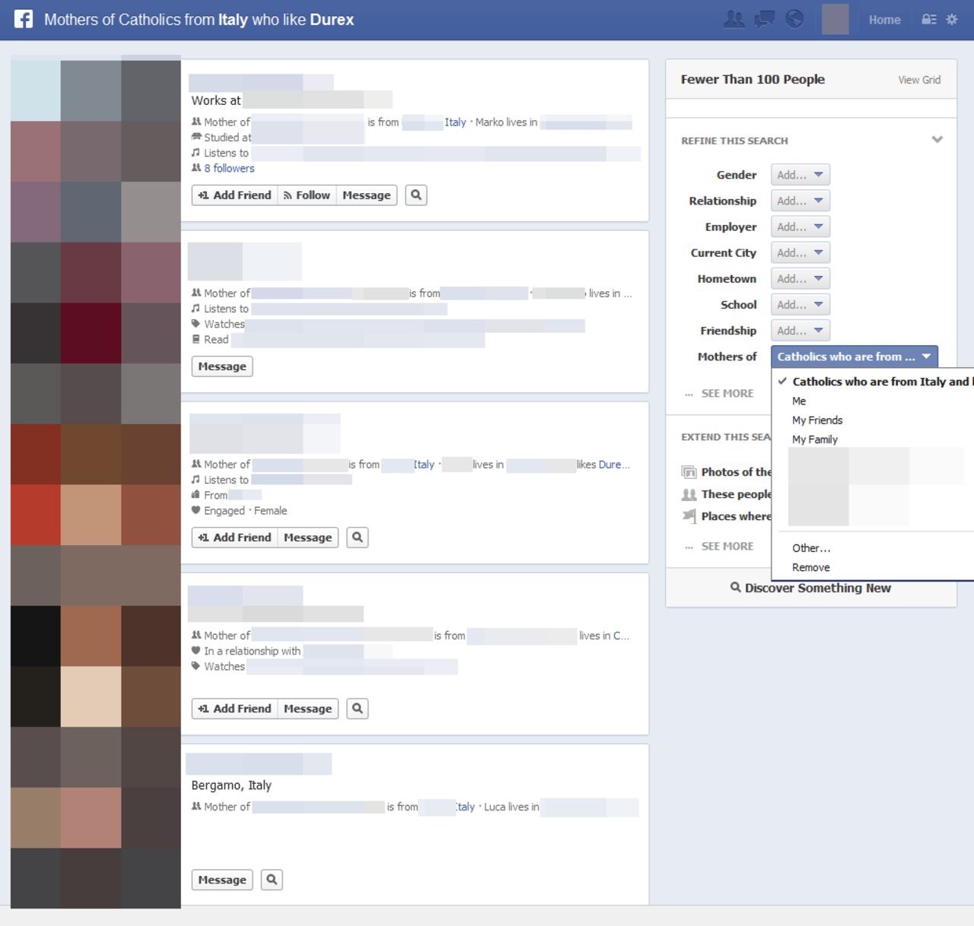The height and width of the screenshot is (926, 974).
Task: Collapse the Refine This Search section
Action: [937, 140]
